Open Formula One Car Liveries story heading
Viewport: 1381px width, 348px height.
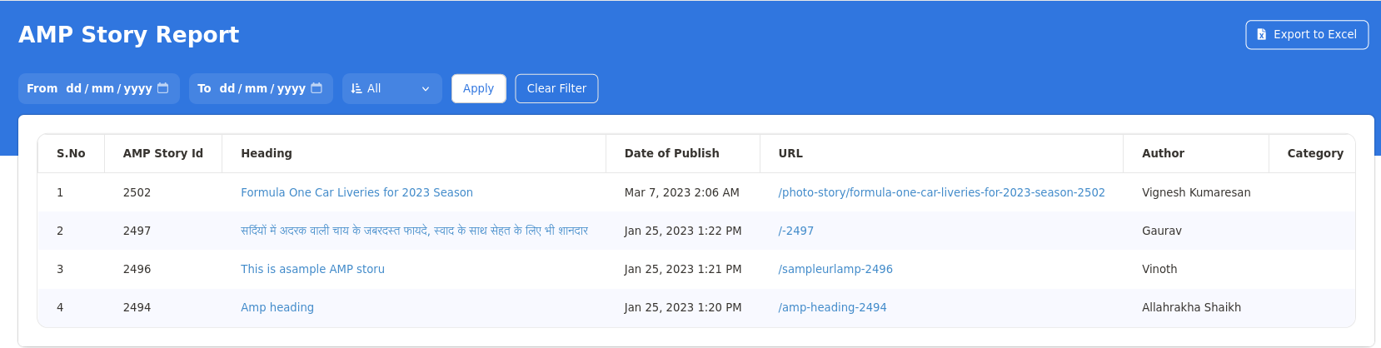(356, 192)
